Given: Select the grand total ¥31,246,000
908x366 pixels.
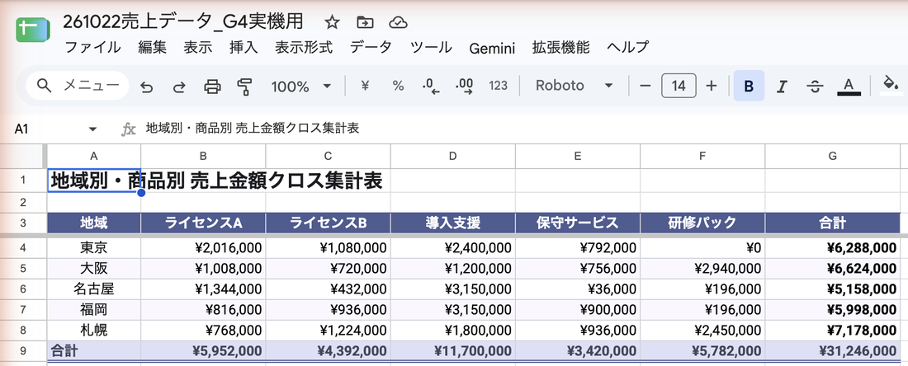Looking at the screenshot, I should pos(833,350).
